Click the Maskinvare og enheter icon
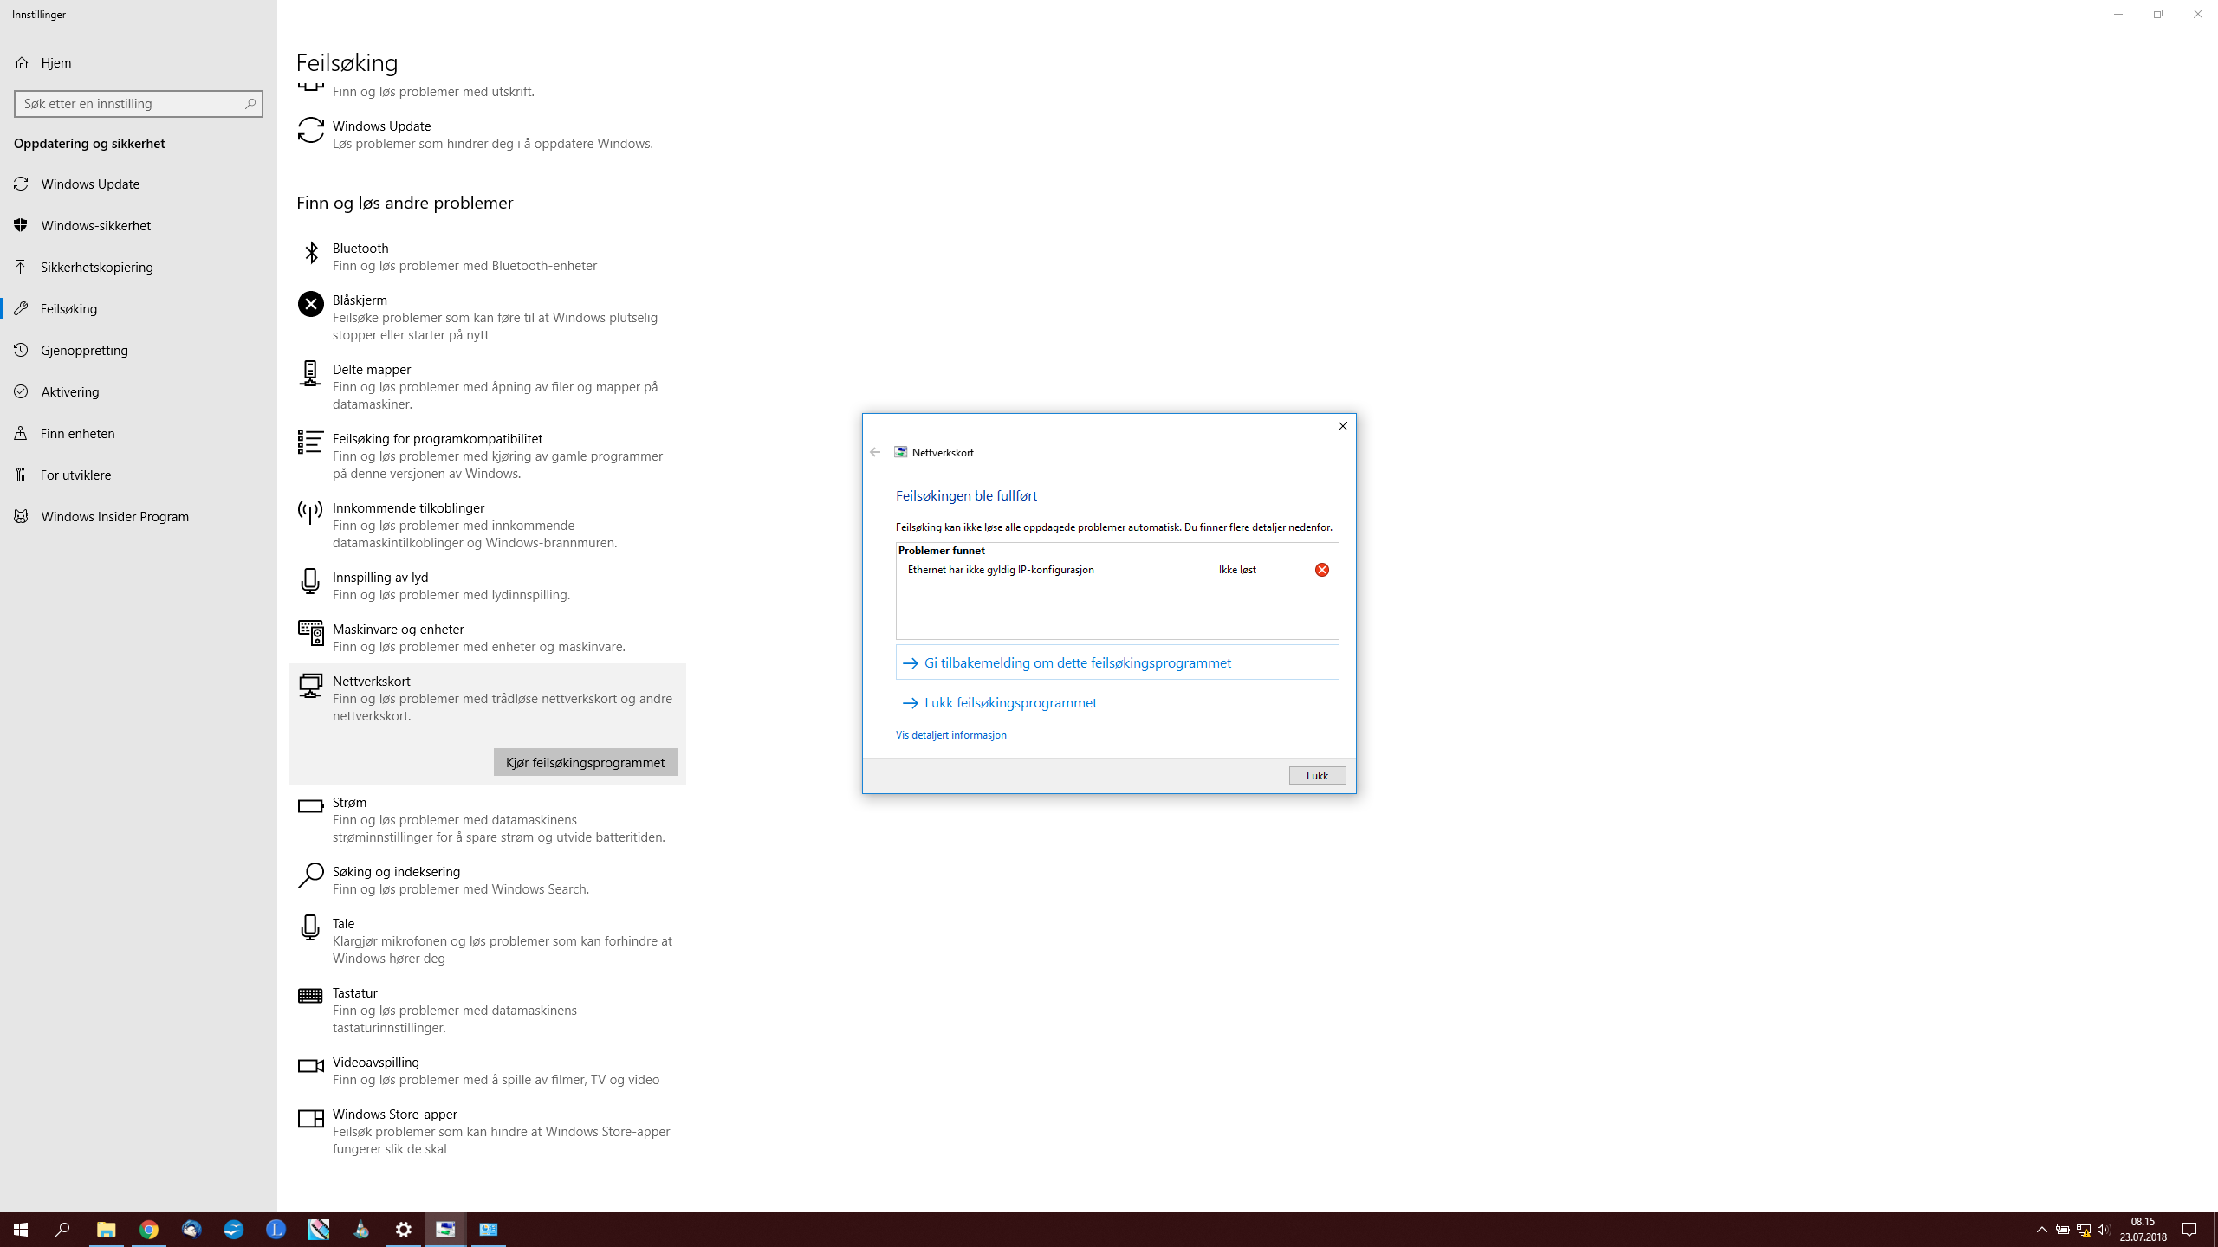 (x=310, y=633)
